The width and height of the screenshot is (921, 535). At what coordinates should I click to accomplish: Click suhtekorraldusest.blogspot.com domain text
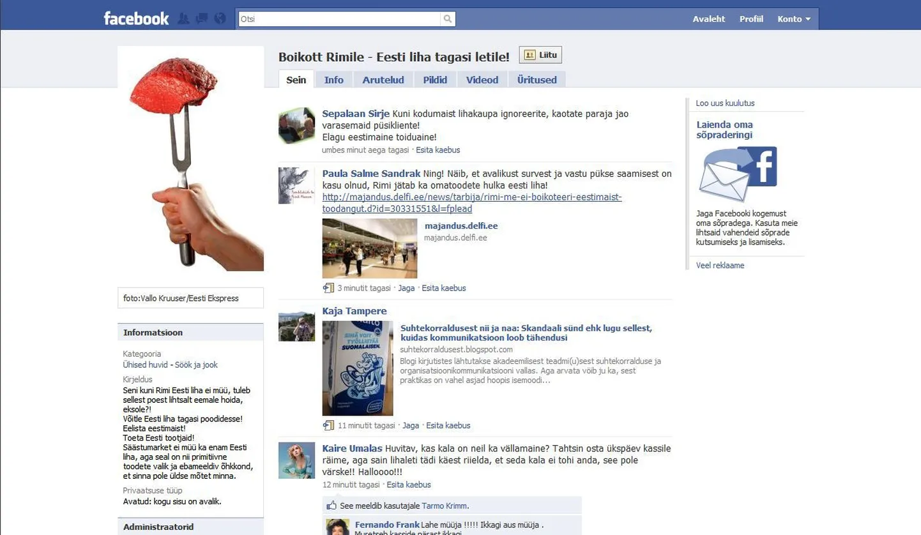456,349
